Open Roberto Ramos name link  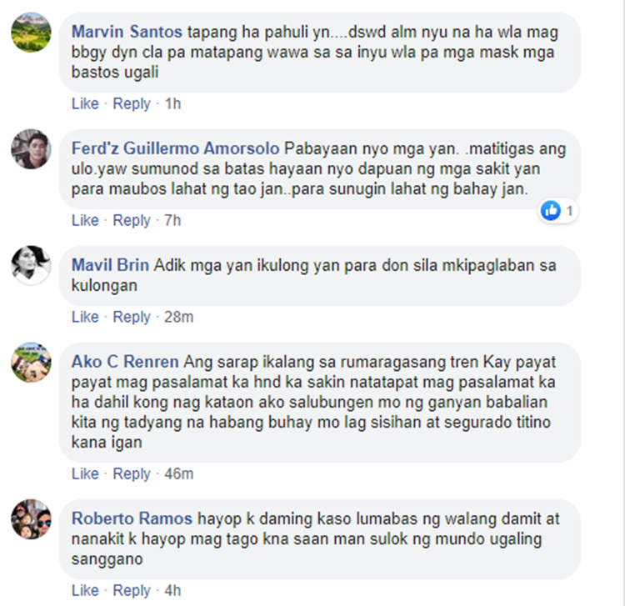click(x=132, y=518)
